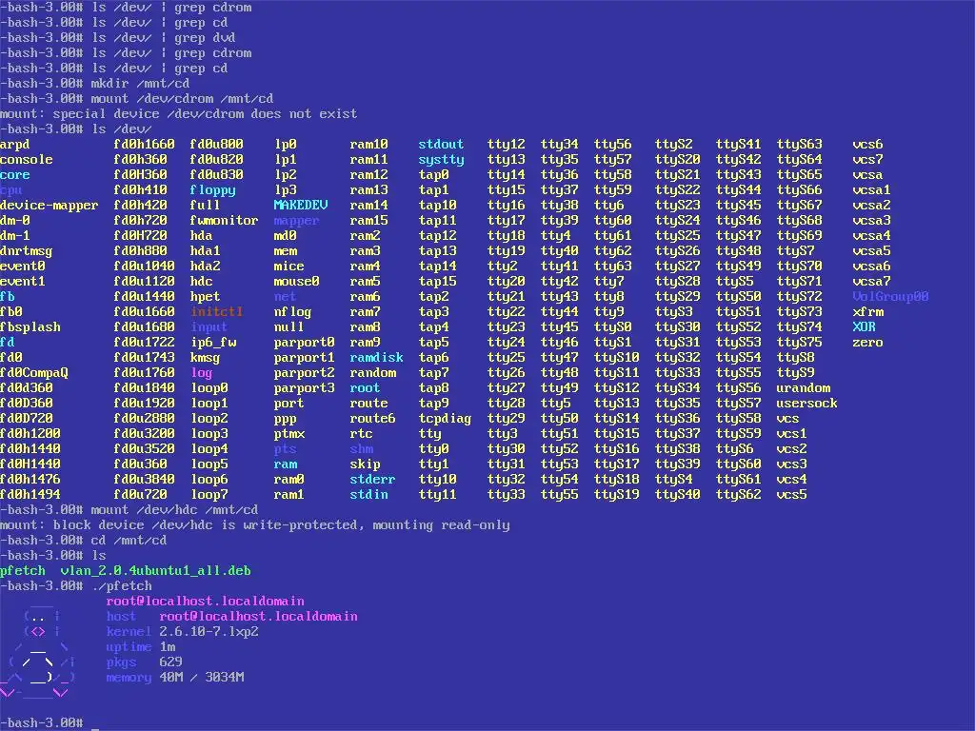Click the 'console' device entry
Screen dimensions: 975x731
click(x=26, y=159)
